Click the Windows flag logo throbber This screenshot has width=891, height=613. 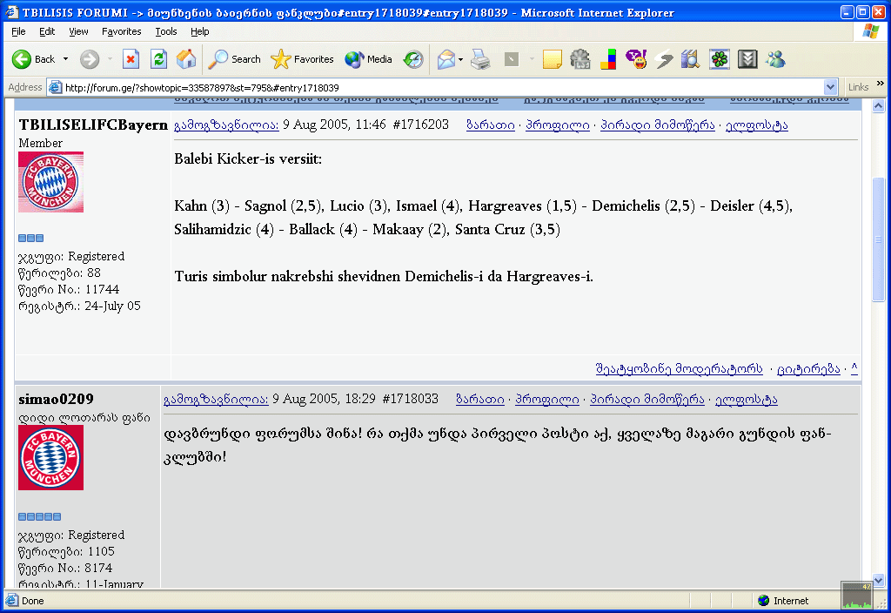click(x=870, y=31)
